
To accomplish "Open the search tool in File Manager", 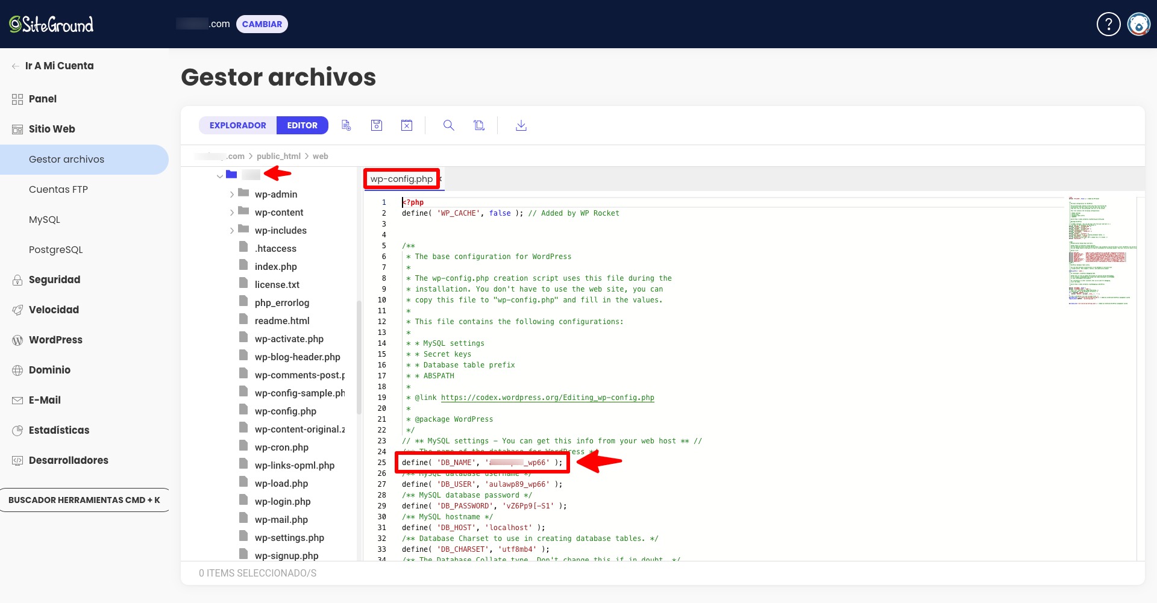I will (x=449, y=125).
